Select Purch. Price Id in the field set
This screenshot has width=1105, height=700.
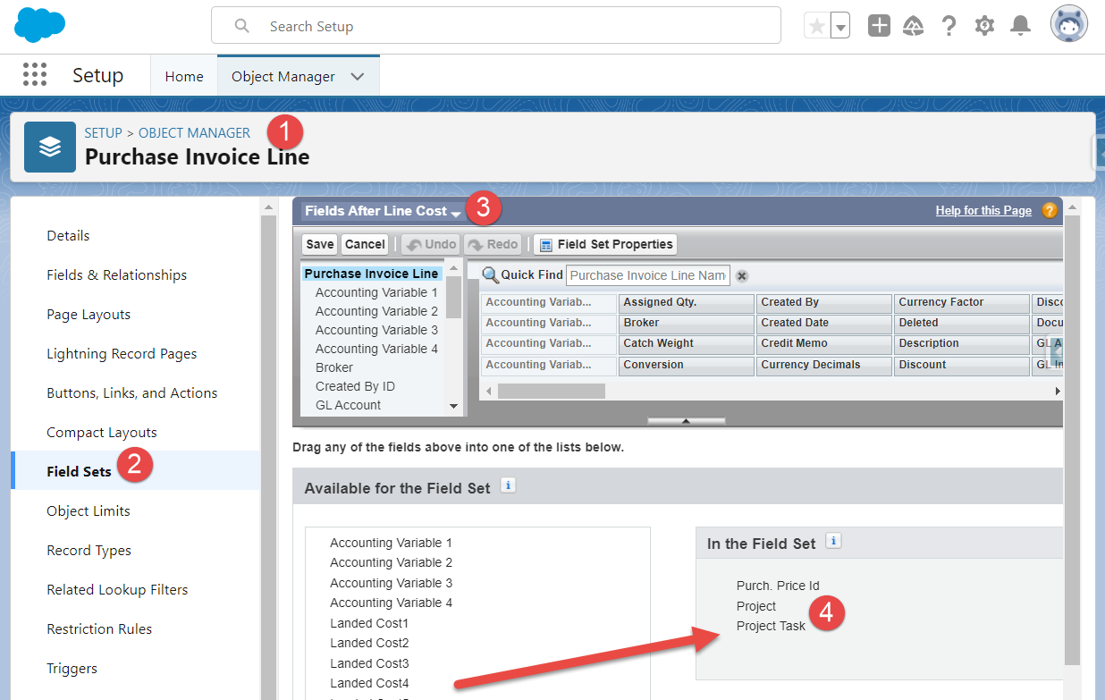point(778,586)
